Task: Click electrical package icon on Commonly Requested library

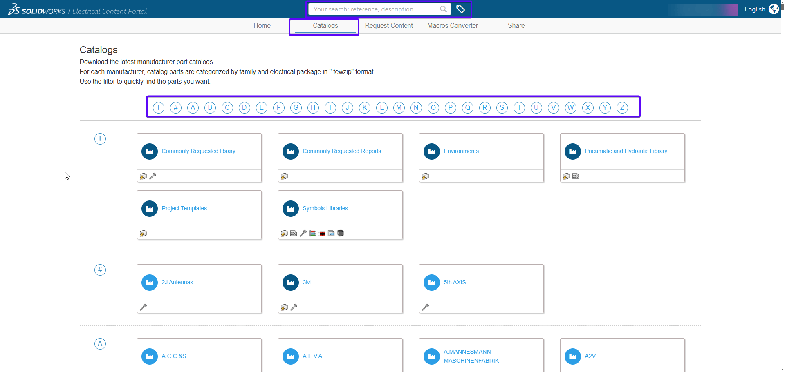Action: click(143, 176)
